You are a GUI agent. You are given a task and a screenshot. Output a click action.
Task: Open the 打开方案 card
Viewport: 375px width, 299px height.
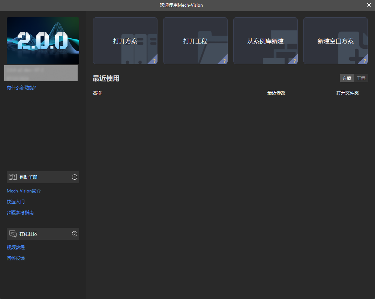(x=125, y=41)
